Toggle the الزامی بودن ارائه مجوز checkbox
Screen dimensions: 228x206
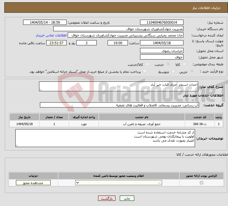pyautogui.click(x=202, y=183)
